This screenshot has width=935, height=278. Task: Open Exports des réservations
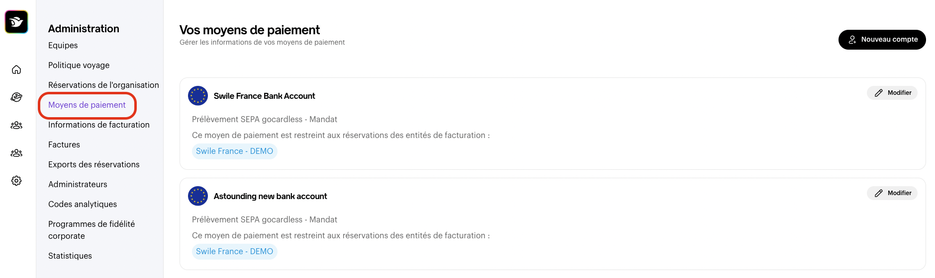[94, 164]
